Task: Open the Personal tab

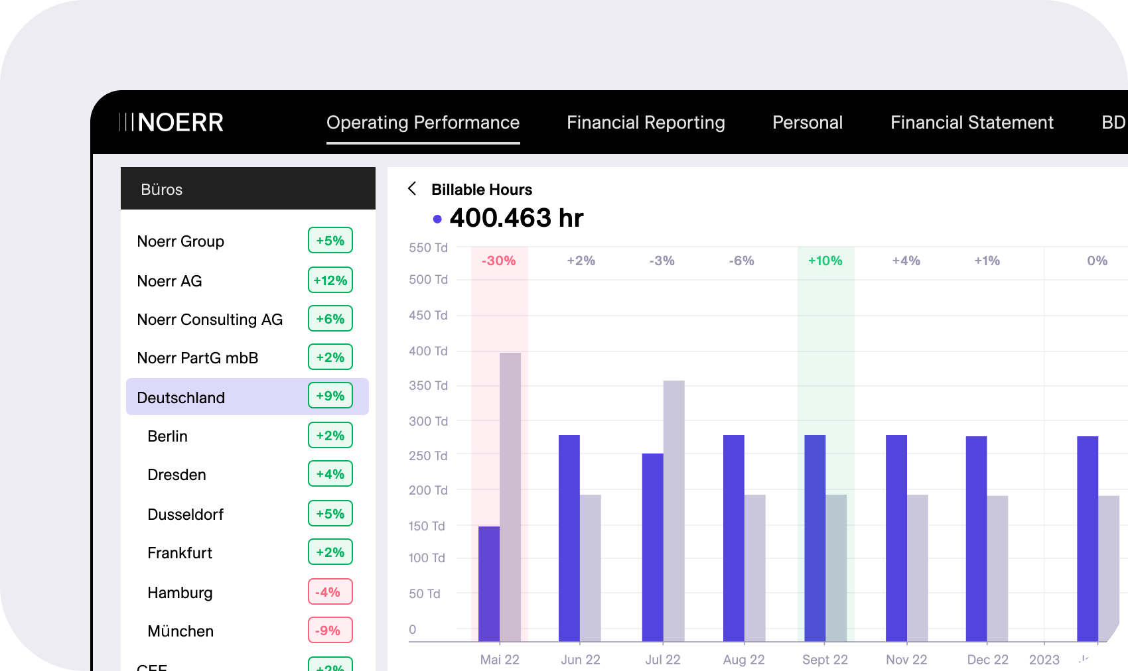Action: 807,123
